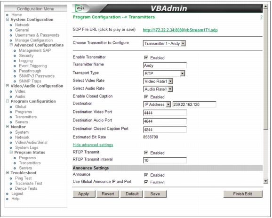Collapse the System Configuration tree section
Viewport: 272px width, 218px height.
coord(8,19)
